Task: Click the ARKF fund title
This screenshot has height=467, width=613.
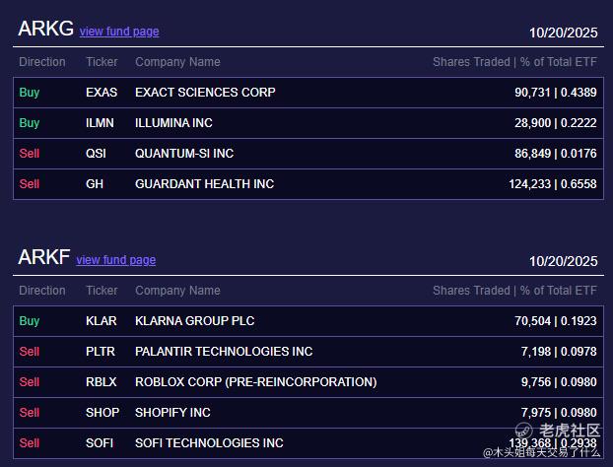Action: point(43,257)
